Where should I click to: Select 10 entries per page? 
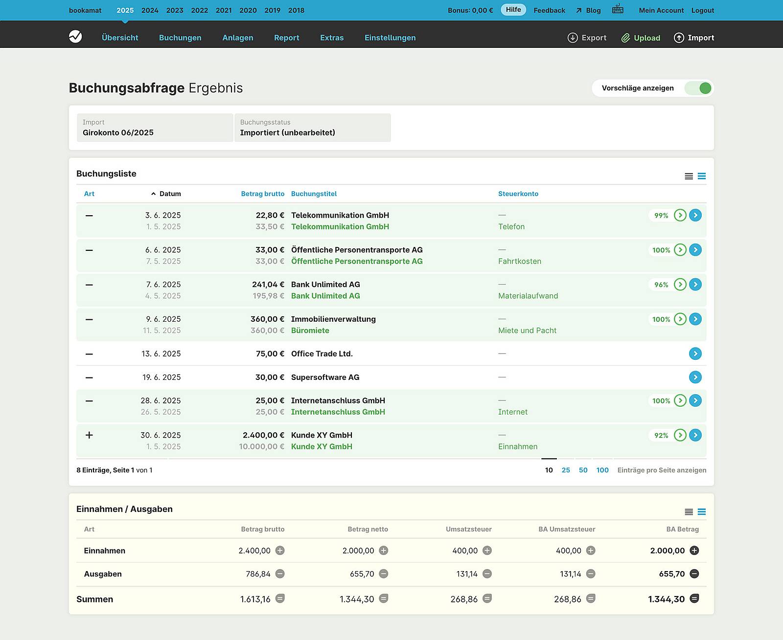pos(549,470)
